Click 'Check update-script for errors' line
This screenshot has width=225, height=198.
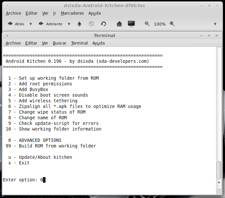coord(59,123)
